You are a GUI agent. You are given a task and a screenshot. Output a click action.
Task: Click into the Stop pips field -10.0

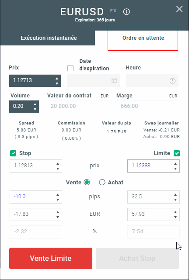[32, 197]
